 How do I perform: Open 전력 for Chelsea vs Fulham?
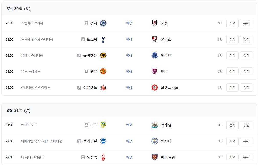coord(232,23)
